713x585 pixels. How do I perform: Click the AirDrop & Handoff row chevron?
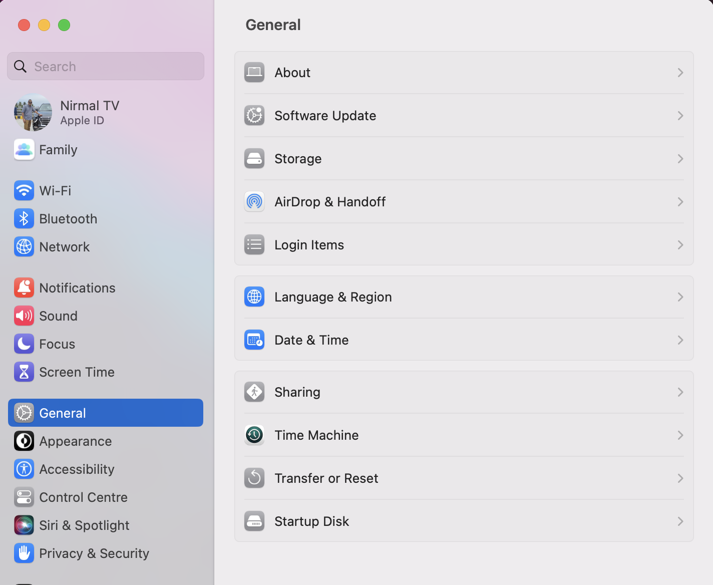(x=680, y=202)
